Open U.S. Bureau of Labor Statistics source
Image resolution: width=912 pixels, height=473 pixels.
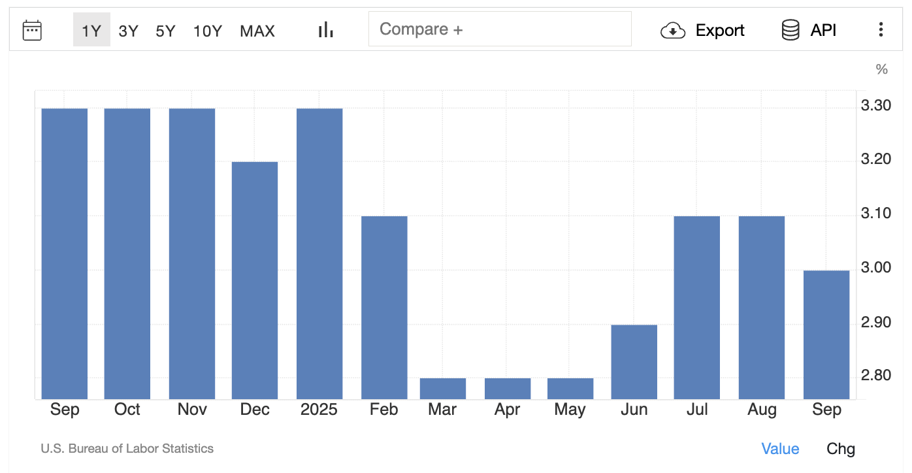[127, 449]
